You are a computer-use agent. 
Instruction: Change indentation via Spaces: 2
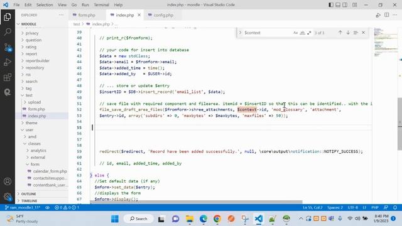pos(335,208)
